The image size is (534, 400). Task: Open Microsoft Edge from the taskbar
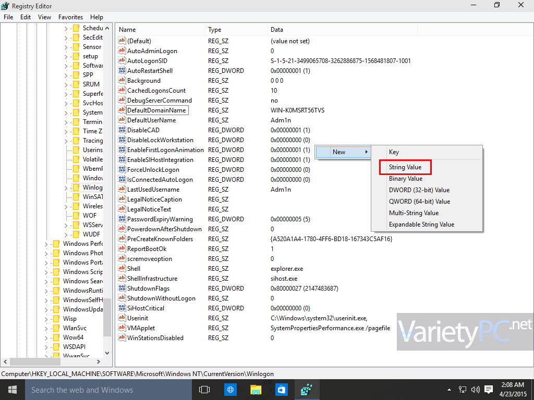tap(230, 389)
